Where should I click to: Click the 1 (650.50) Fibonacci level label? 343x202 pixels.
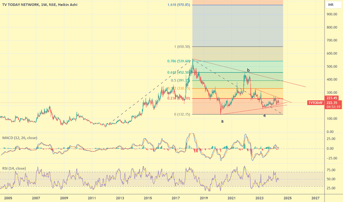coord(182,47)
